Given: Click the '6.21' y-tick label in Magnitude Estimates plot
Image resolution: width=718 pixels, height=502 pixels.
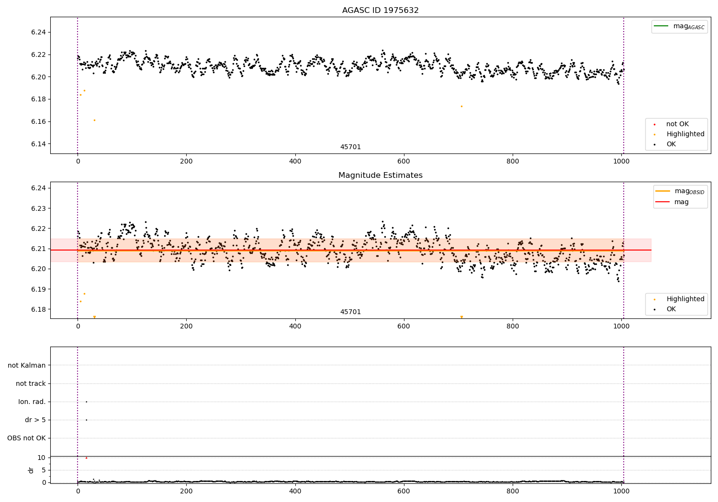Looking at the screenshot, I should (x=38, y=249).
